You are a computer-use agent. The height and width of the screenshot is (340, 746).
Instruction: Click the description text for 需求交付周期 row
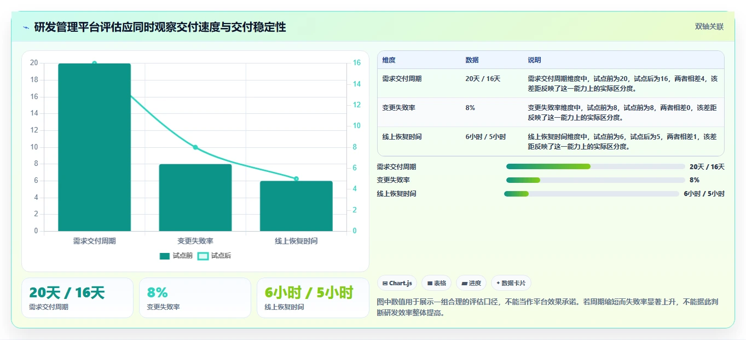pyautogui.click(x=622, y=83)
